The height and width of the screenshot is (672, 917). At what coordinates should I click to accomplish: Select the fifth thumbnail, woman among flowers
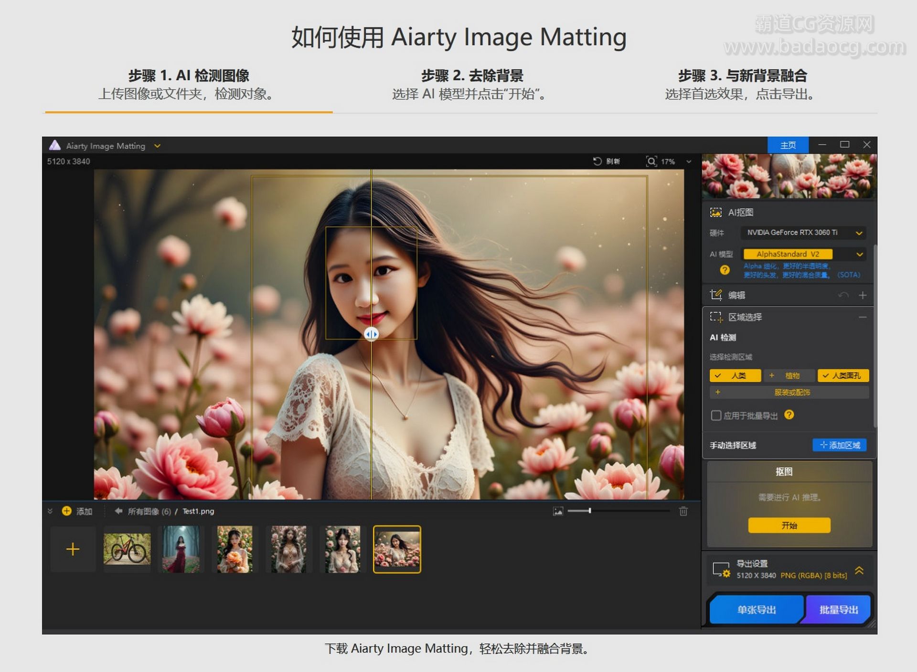[x=343, y=549]
